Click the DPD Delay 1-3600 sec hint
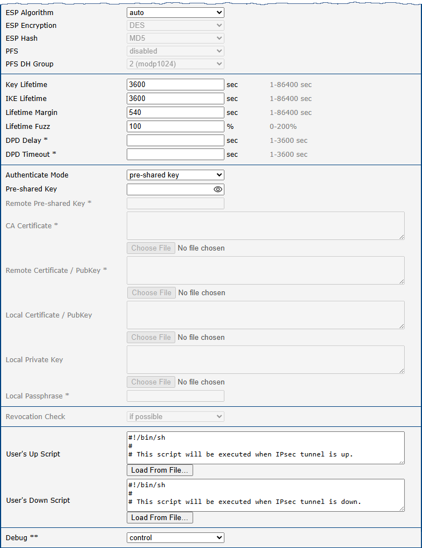Viewport: 422px width, 548px height. pyautogui.click(x=289, y=141)
